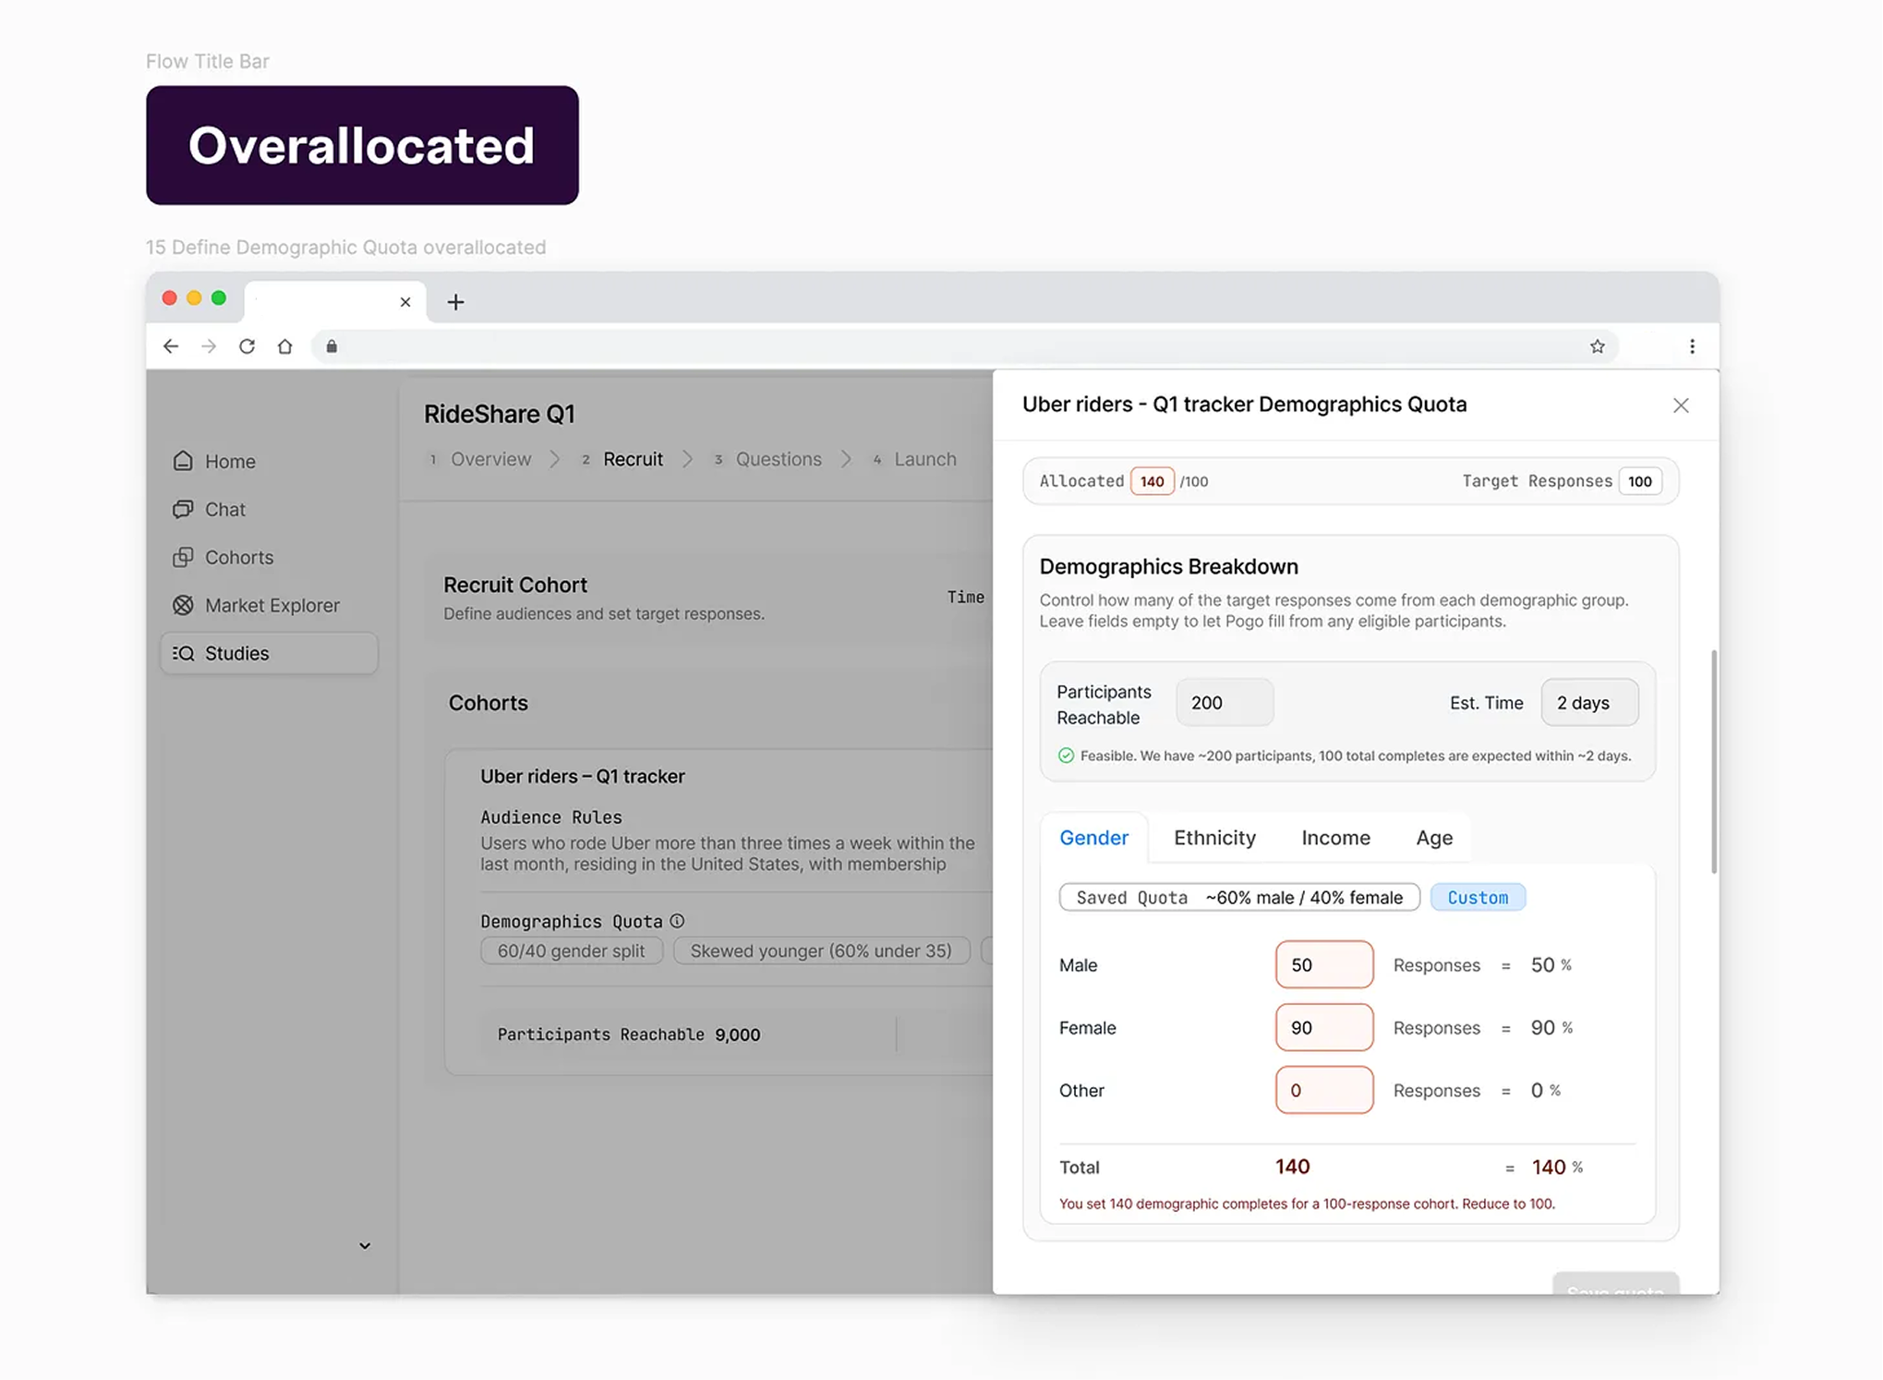Click the Cohorts sidebar icon
Viewport: 1883px width, 1380px height.
pos(183,557)
